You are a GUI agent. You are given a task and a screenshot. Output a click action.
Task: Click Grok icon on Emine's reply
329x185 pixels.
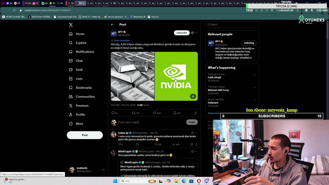pyautogui.click(x=192, y=133)
